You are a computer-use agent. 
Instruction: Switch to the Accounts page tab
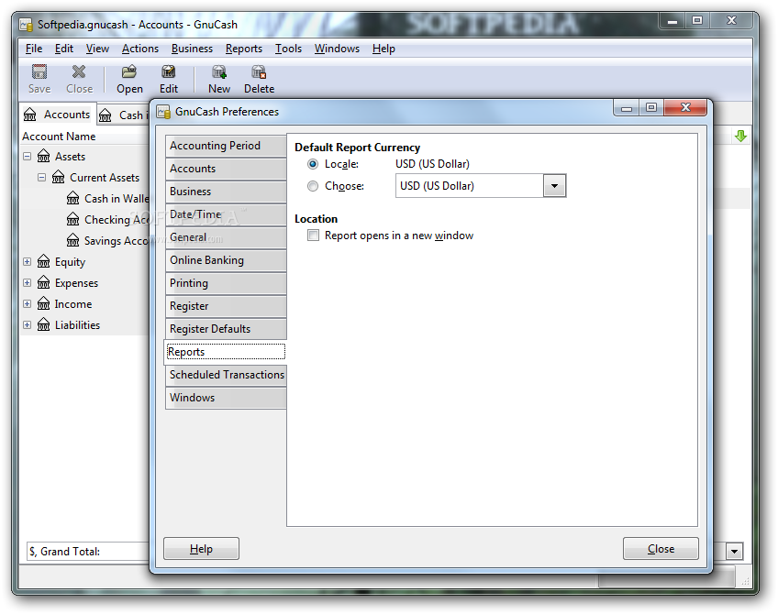pos(58,115)
